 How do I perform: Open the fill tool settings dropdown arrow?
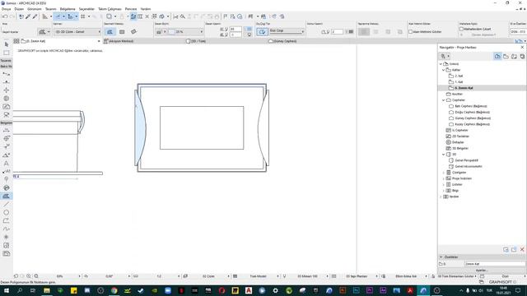pyautogui.click(x=49, y=32)
